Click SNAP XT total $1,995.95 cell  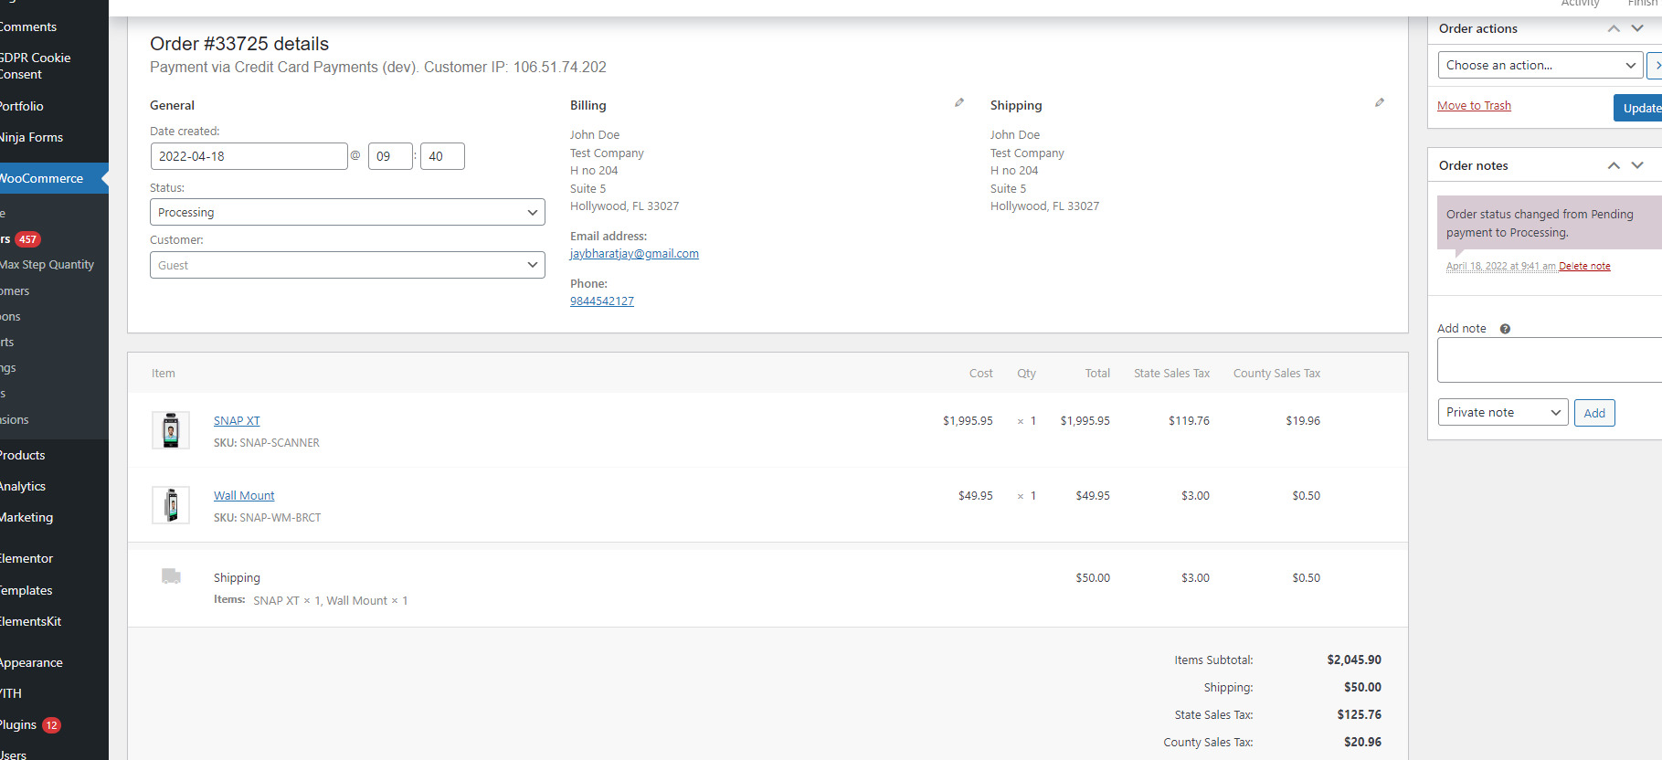pyautogui.click(x=1085, y=421)
